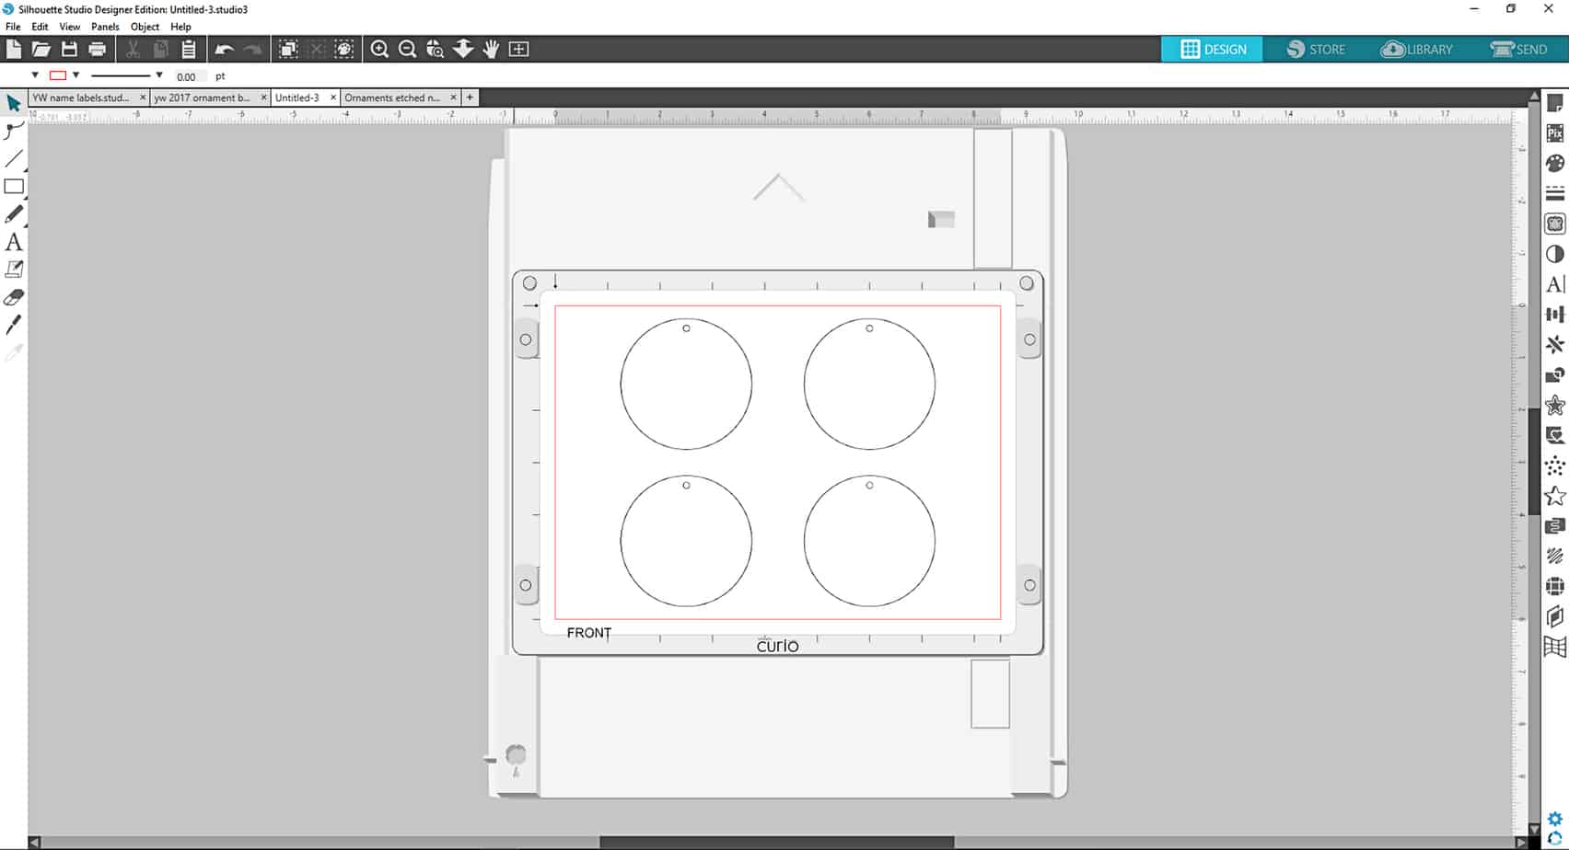Select the Text tool in left toolbar

click(14, 242)
